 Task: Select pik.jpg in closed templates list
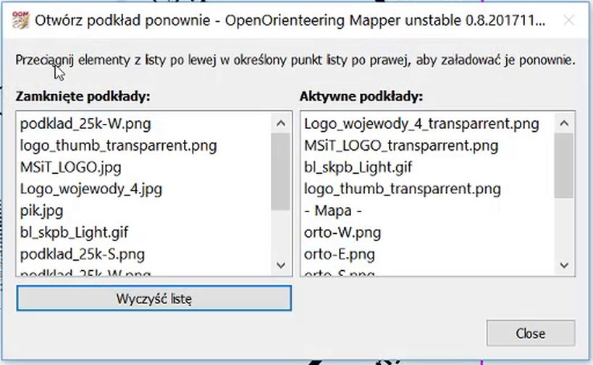coord(41,211)
